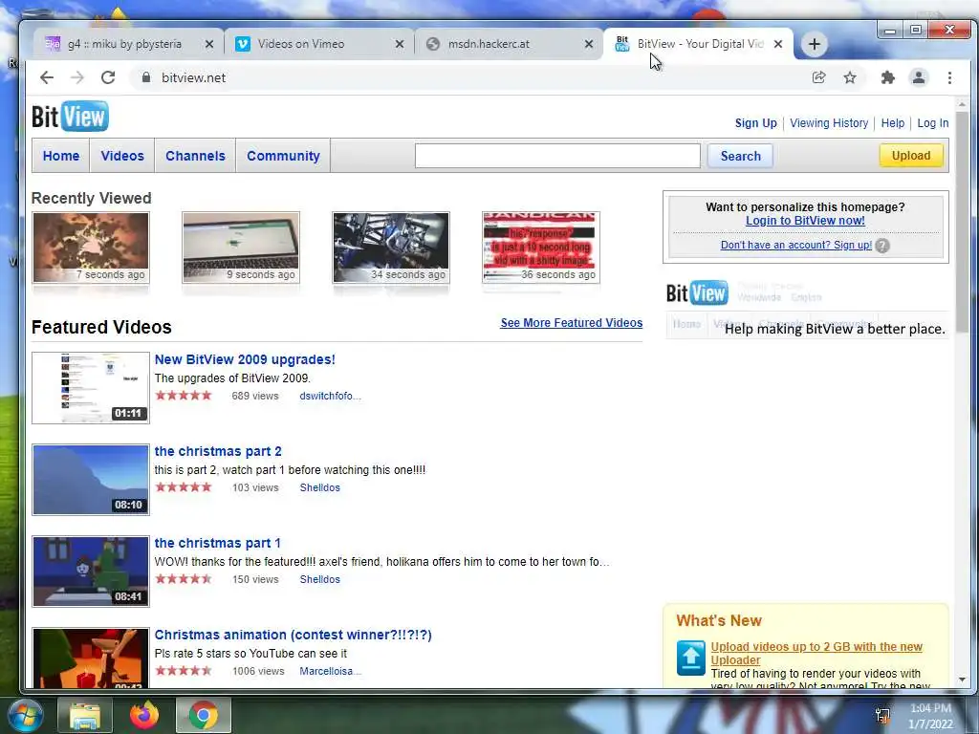Open the christmas part 1 video thumbnail
Screen dimensions: 979x734
point(91,572)
